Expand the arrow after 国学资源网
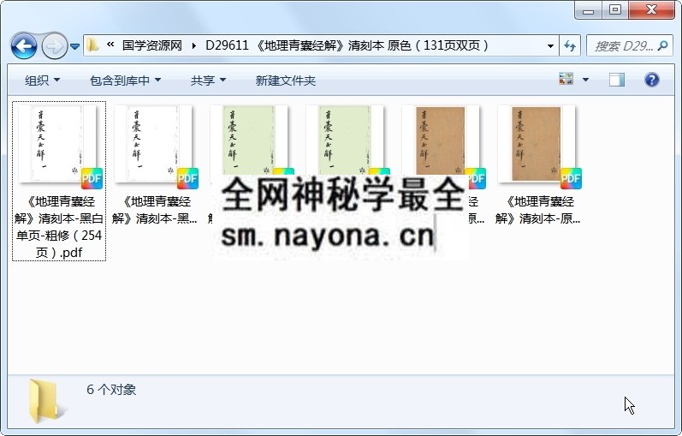Viewport: 682px width, 436px height. [194, 45]
